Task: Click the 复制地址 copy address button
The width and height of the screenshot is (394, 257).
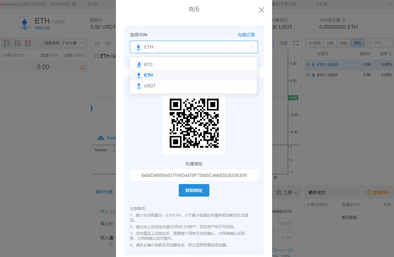Action: click(x=194, y=190)
